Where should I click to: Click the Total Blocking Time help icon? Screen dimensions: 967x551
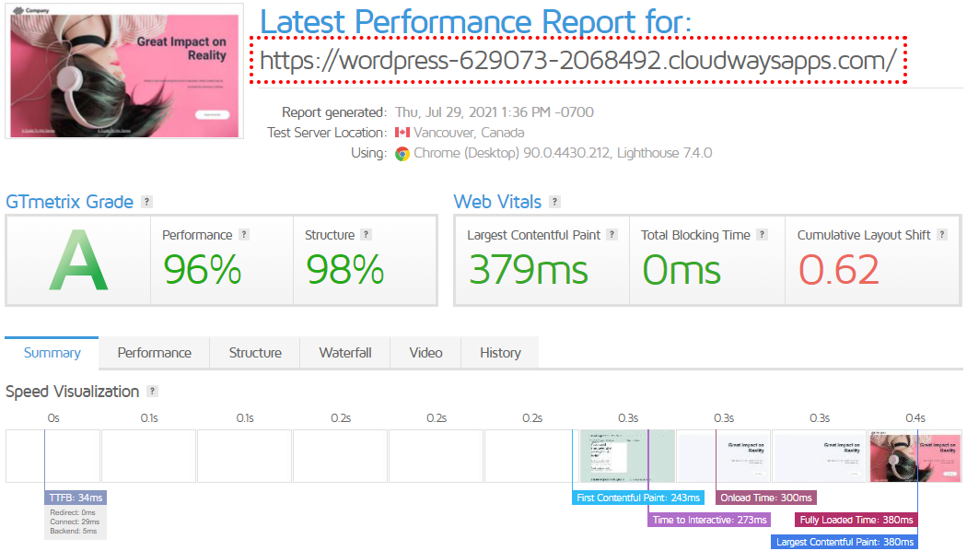761,234
